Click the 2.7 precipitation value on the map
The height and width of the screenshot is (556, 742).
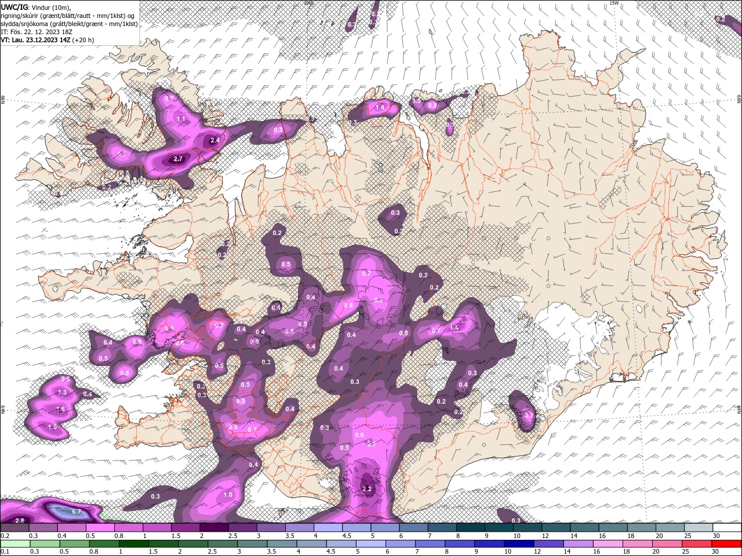tap(178, 159)
